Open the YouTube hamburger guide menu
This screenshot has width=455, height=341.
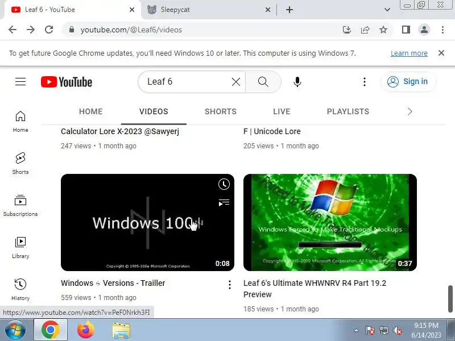(20, 82)
